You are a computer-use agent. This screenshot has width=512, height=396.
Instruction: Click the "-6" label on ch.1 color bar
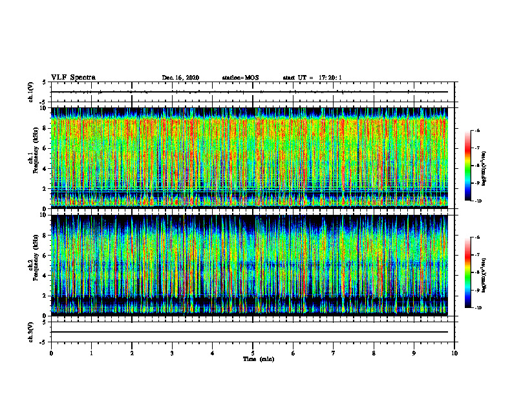[x=477, y=130]
